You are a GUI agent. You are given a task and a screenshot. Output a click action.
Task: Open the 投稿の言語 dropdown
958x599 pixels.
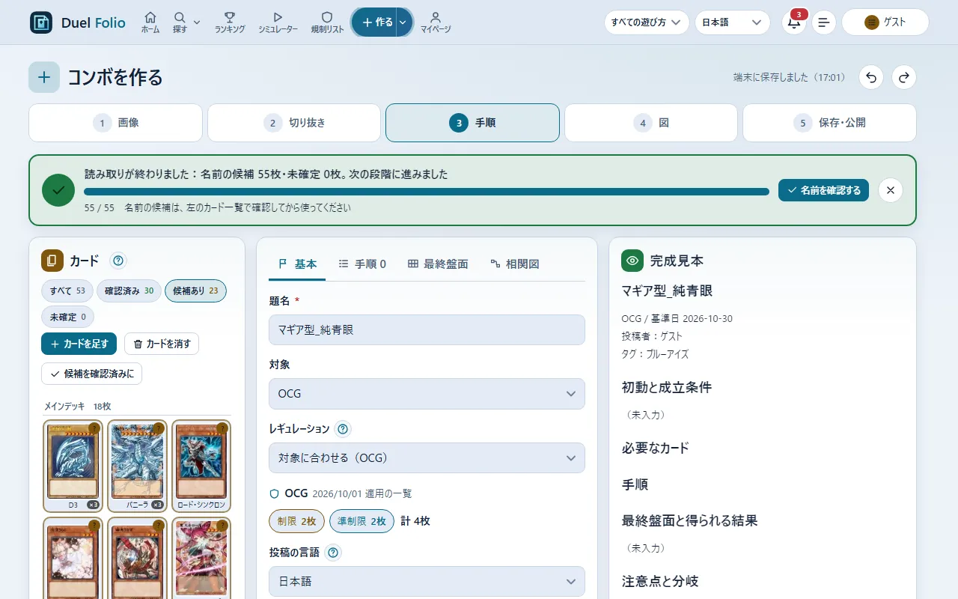(427, 582)
